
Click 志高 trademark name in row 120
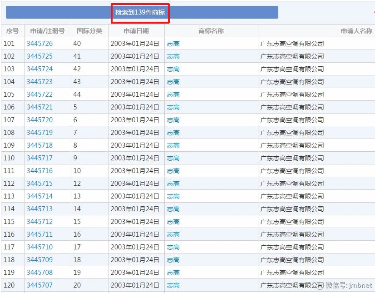173,285
